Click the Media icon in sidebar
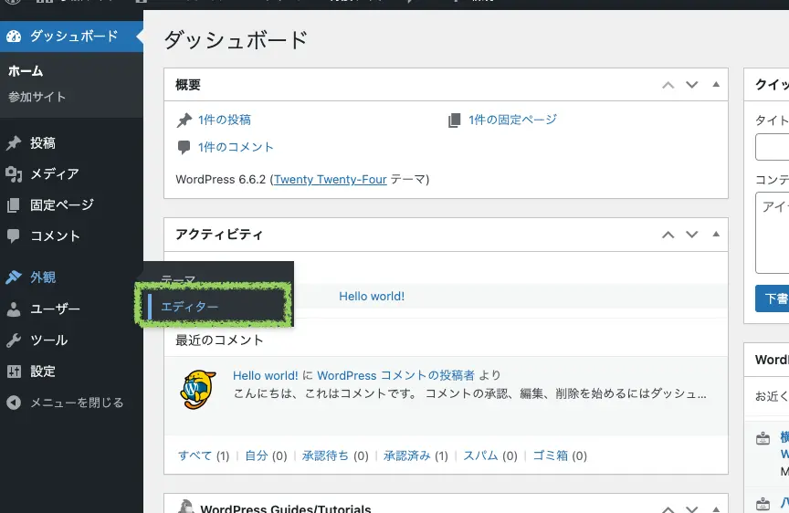Viewport: 789px width, 513px height. pyautogui.click(x=14, y=174)
